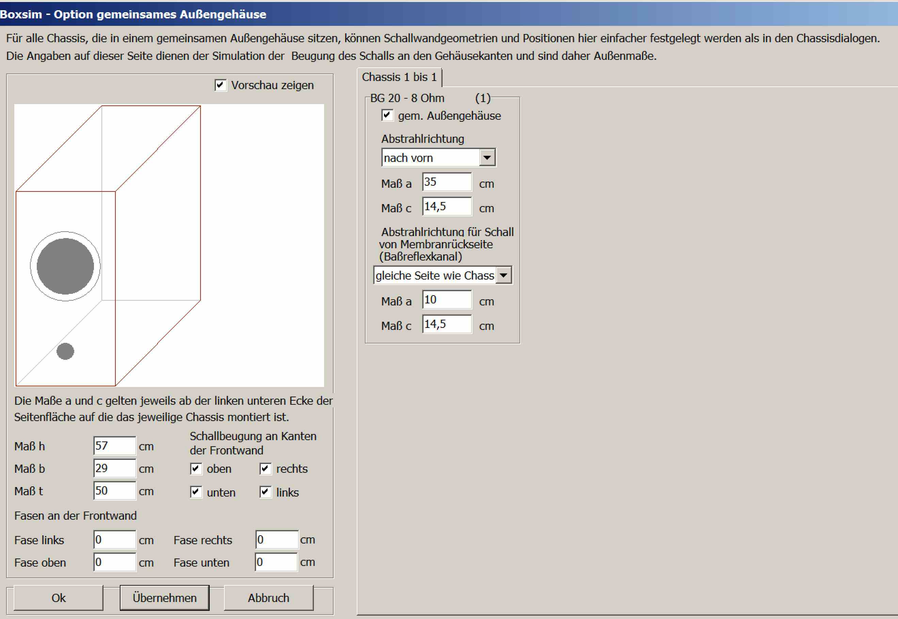Click the Baßreflexkanal Maß a field containing 10
Image resolution: width=898 pixels, height=619 pixels.
pos(447,300)
